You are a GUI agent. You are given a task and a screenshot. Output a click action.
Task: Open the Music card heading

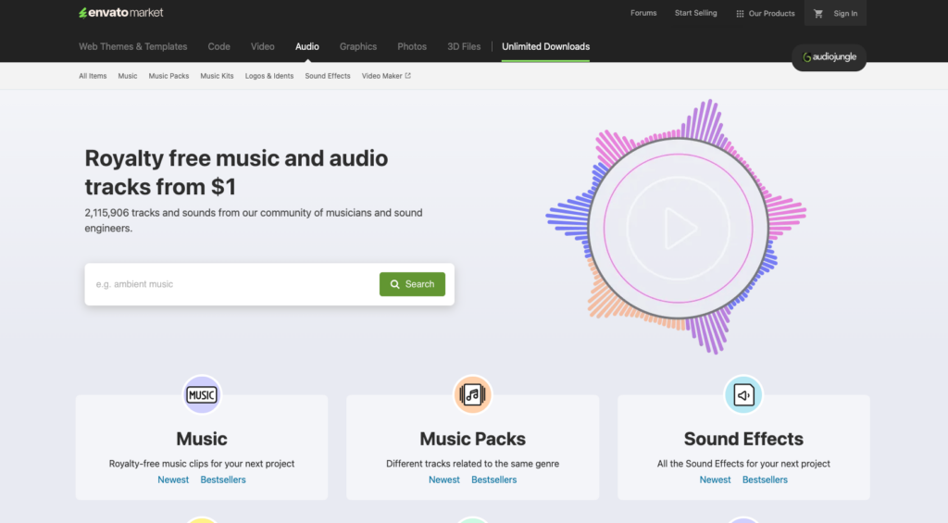[x=201, y=439]
